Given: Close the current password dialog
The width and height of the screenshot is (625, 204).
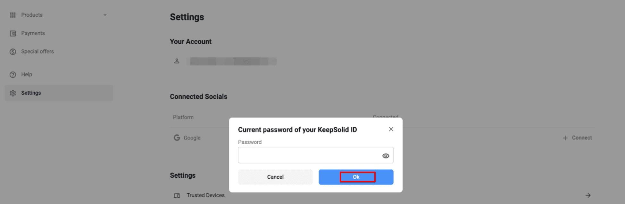Looking at the screenshot, I should click(x=391, y=129).
